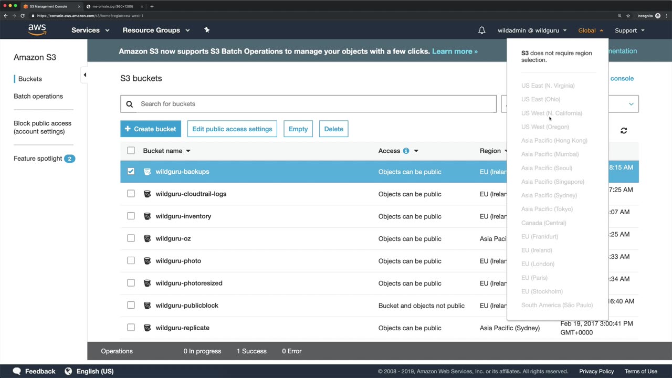The image size is (672, 378).
Task: Open Block public access account settings
Action: pos(43,127)
